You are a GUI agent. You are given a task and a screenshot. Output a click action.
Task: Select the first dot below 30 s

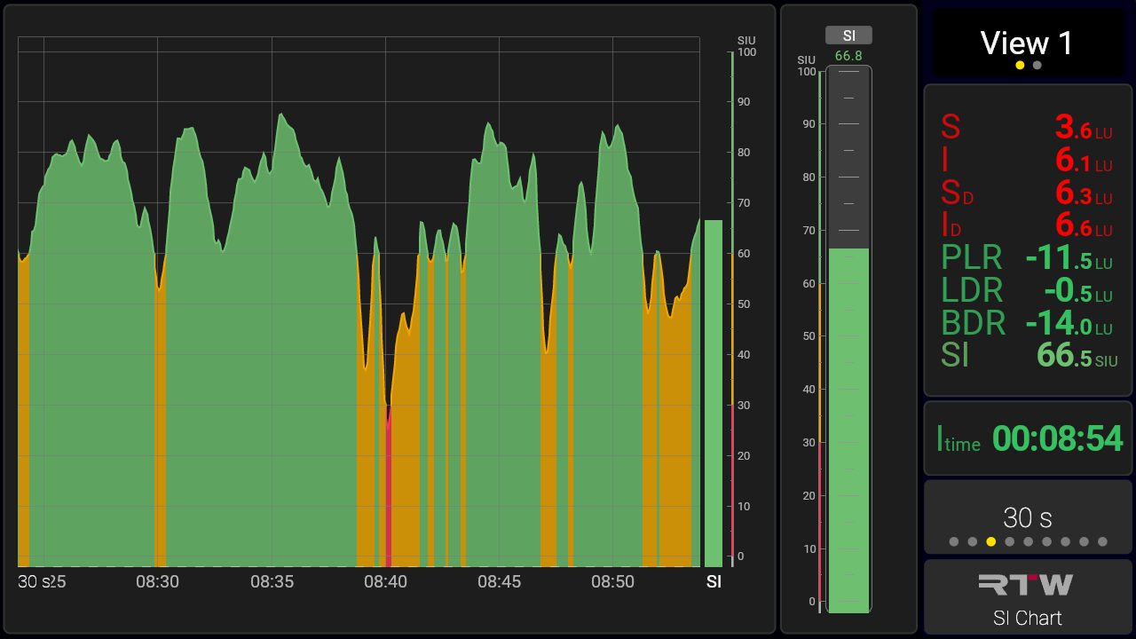(954, 541)
